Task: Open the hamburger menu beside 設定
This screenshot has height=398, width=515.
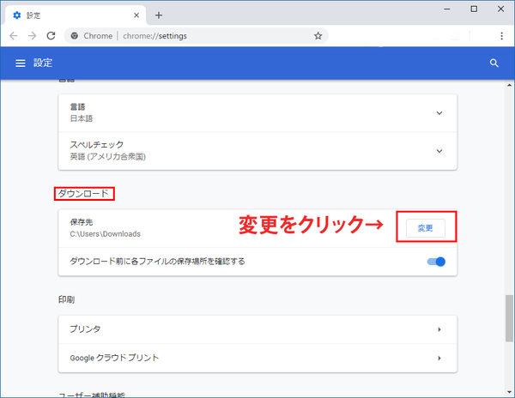Action: coord(21,63)
